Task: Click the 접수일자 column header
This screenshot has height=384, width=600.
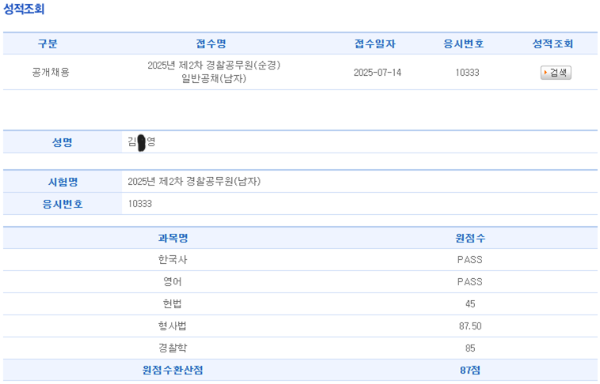Action: 375,43
